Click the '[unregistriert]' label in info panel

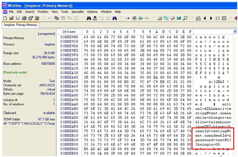(x=46, y=34)
